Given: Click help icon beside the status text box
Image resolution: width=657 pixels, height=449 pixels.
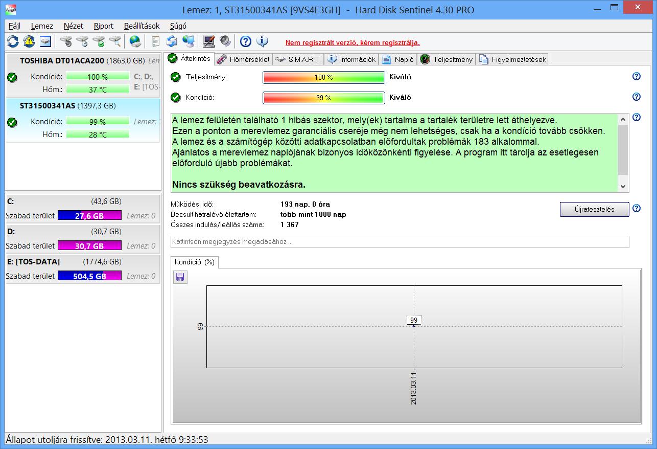Looking at the screenshot, I should click(x=637, y=118).
